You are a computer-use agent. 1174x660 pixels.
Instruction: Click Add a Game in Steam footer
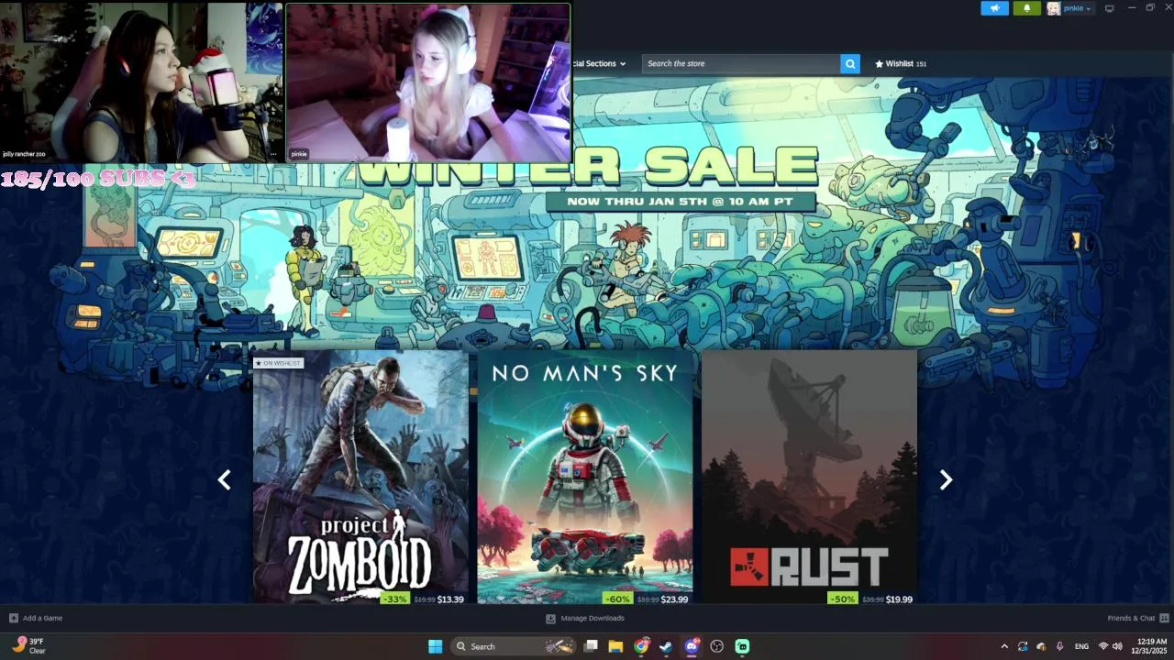tap(36, 618)
